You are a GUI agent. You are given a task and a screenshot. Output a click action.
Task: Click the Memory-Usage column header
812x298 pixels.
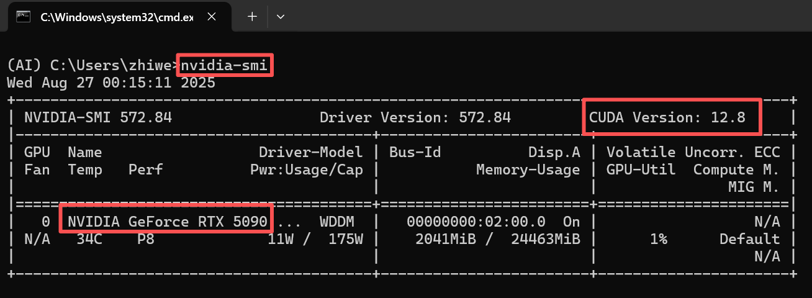[528, 169]
